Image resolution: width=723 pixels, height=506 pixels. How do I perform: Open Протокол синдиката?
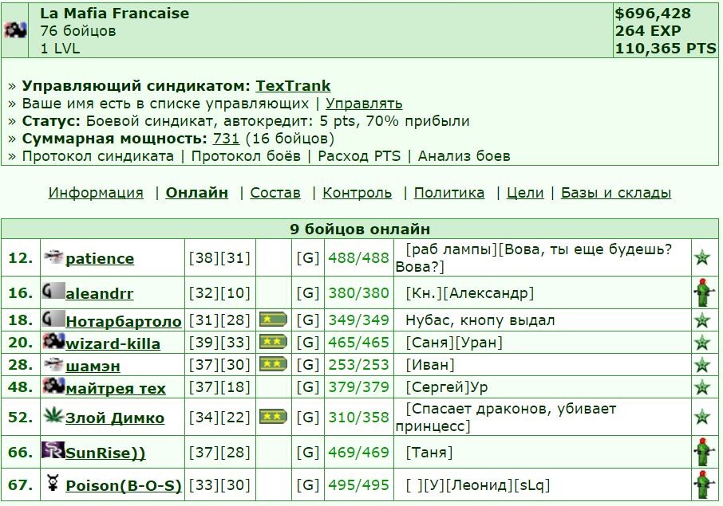[97, 155]
